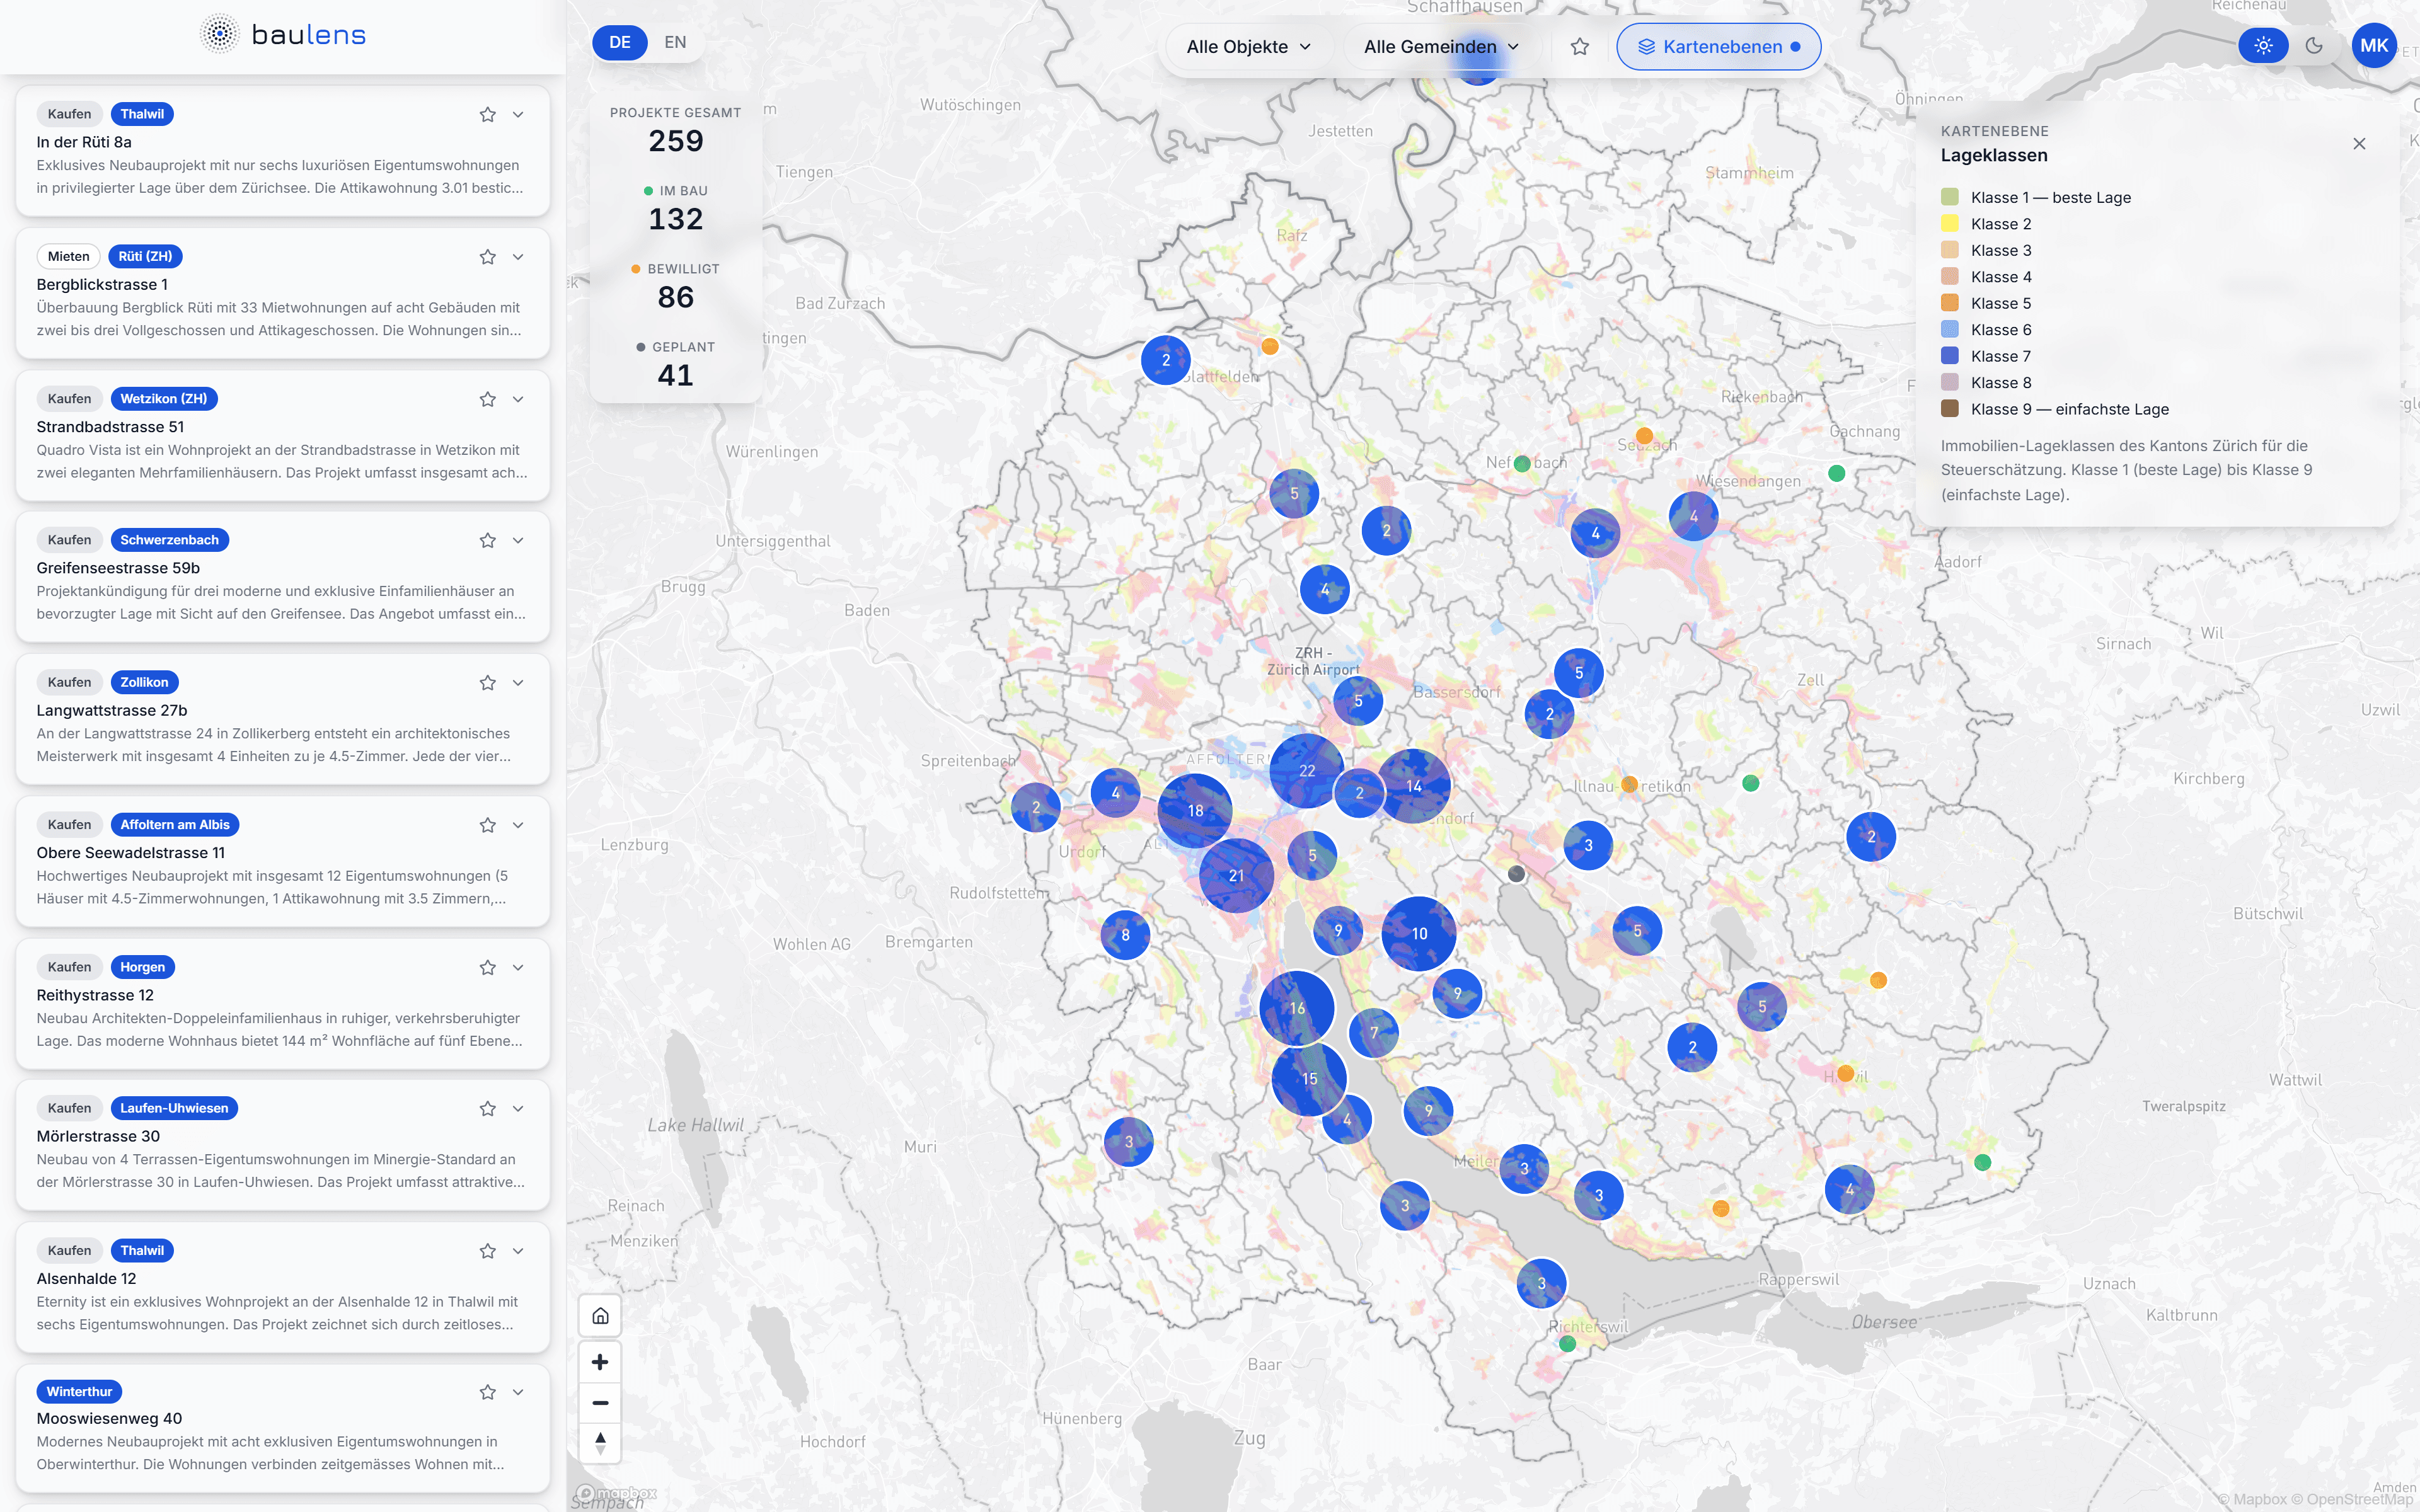Favorite the Greifenseestrasse 59b listing

[x=487, y=540]
